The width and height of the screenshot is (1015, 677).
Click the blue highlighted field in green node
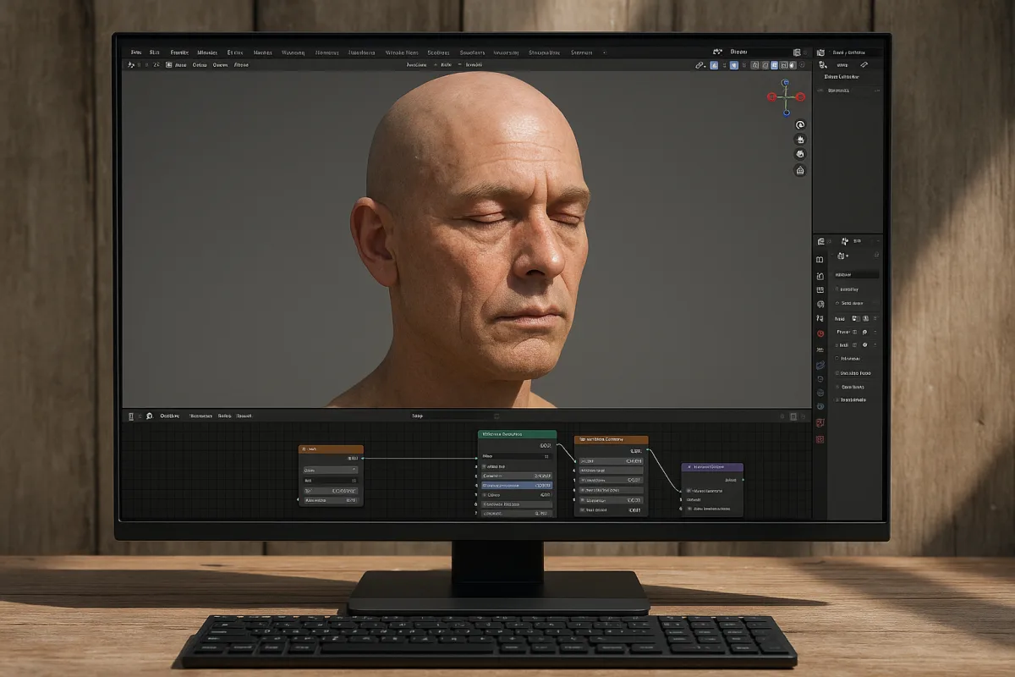click(517, 486)
